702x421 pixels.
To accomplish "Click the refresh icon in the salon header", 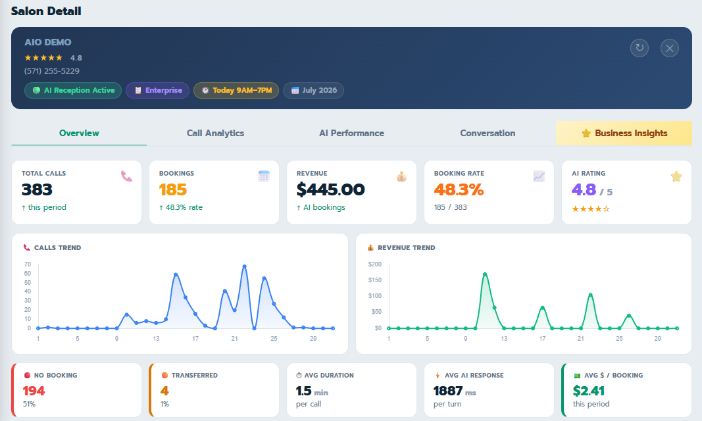I will [639, 48].
